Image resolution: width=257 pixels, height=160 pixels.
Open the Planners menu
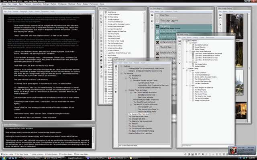coord(28,4)
